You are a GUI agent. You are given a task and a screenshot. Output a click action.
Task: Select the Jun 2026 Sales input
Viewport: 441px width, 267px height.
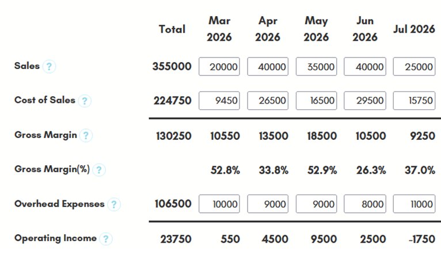click(x=365, y=67)
